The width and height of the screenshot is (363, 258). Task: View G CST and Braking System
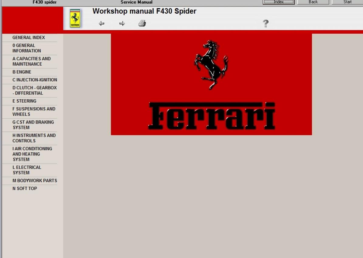click(33, 125)
